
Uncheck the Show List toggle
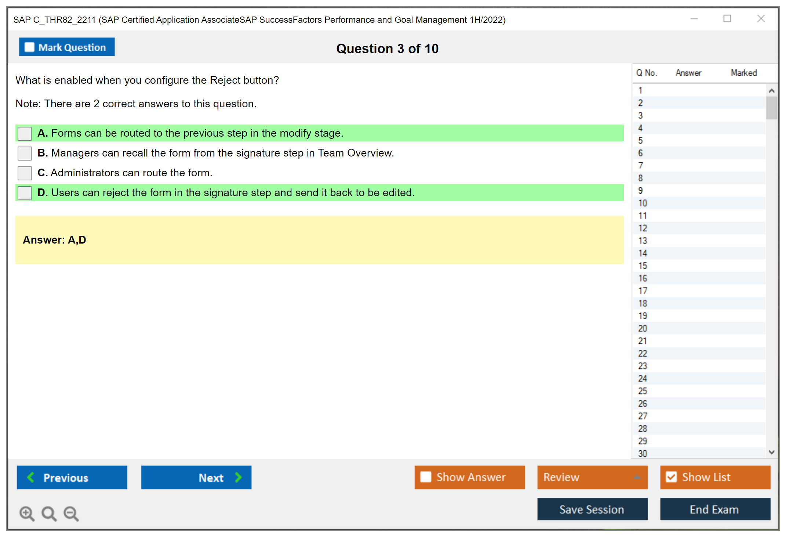click(671, 477)
